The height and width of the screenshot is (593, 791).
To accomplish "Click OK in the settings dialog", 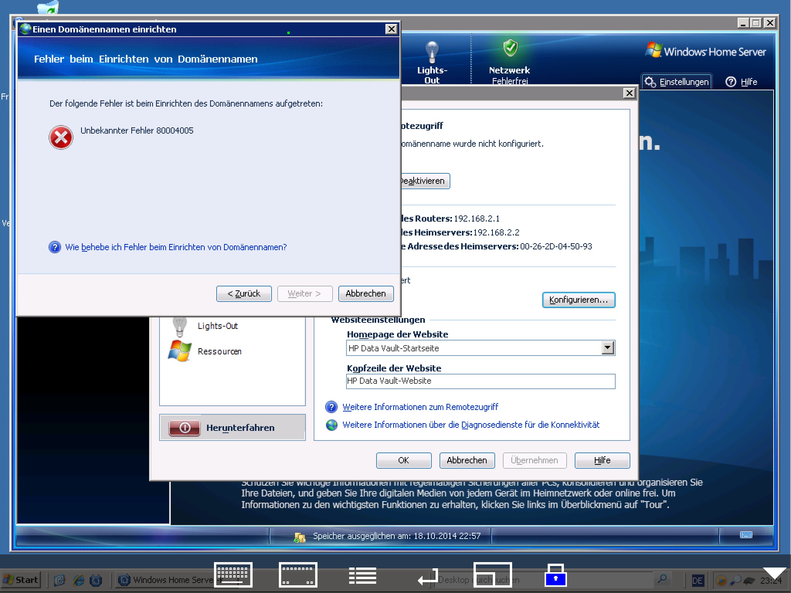I will 404,460.
